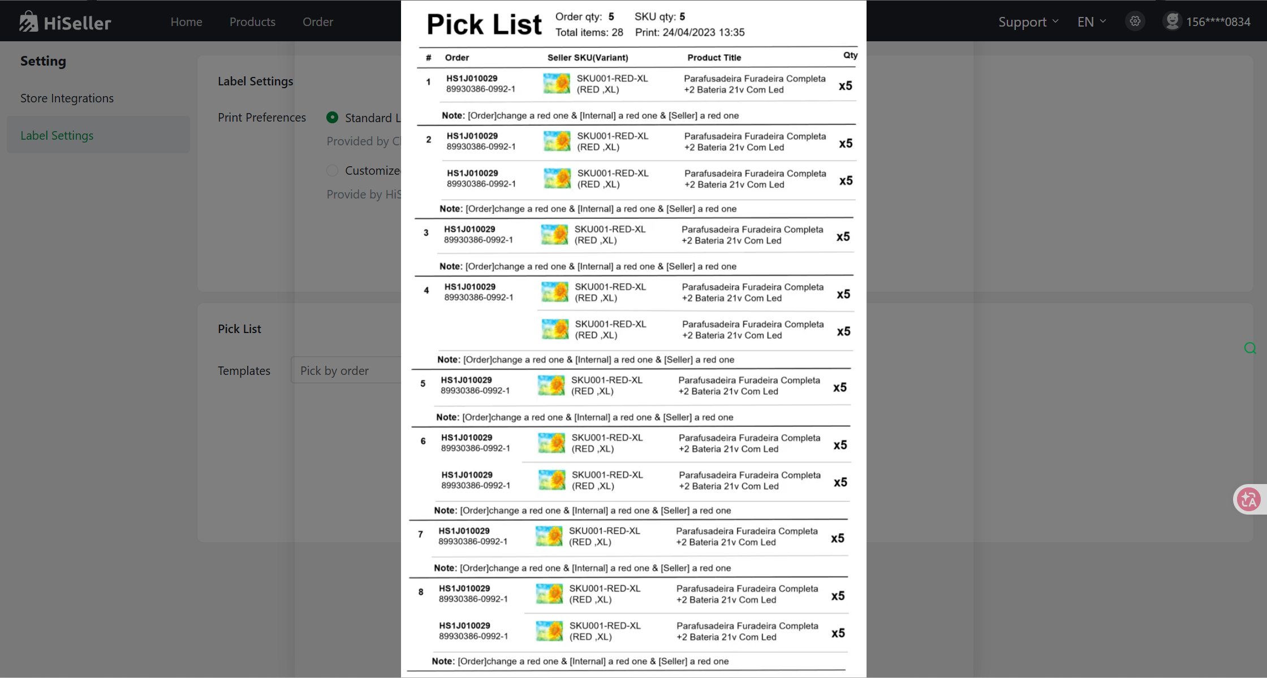1267x678 pixels.
Task: Select the Standard Label radio button
Action: click(332, 118)
